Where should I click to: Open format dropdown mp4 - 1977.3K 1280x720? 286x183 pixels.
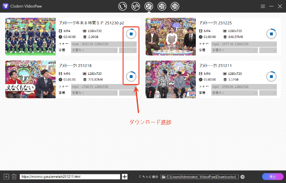click(244, 44)
